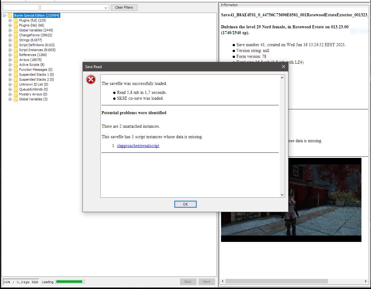
Task: Click the Skyrim Special Edition folder icon
Action: click(10, 15)
